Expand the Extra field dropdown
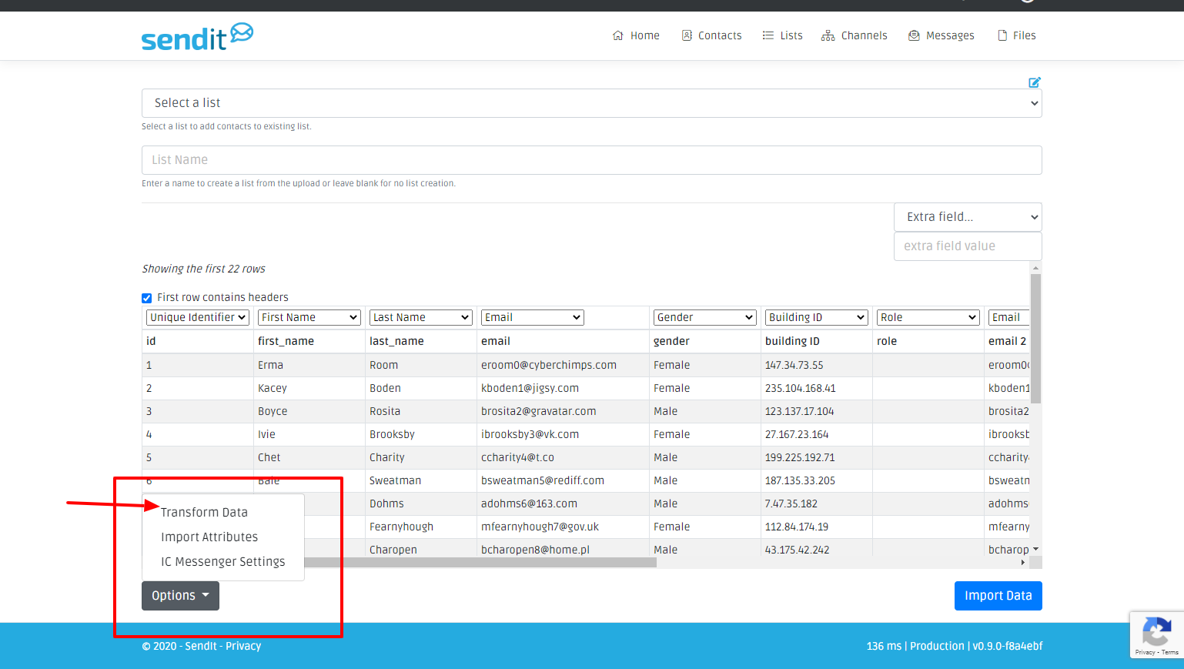1184x669 pixels. (x=967, y=217)
